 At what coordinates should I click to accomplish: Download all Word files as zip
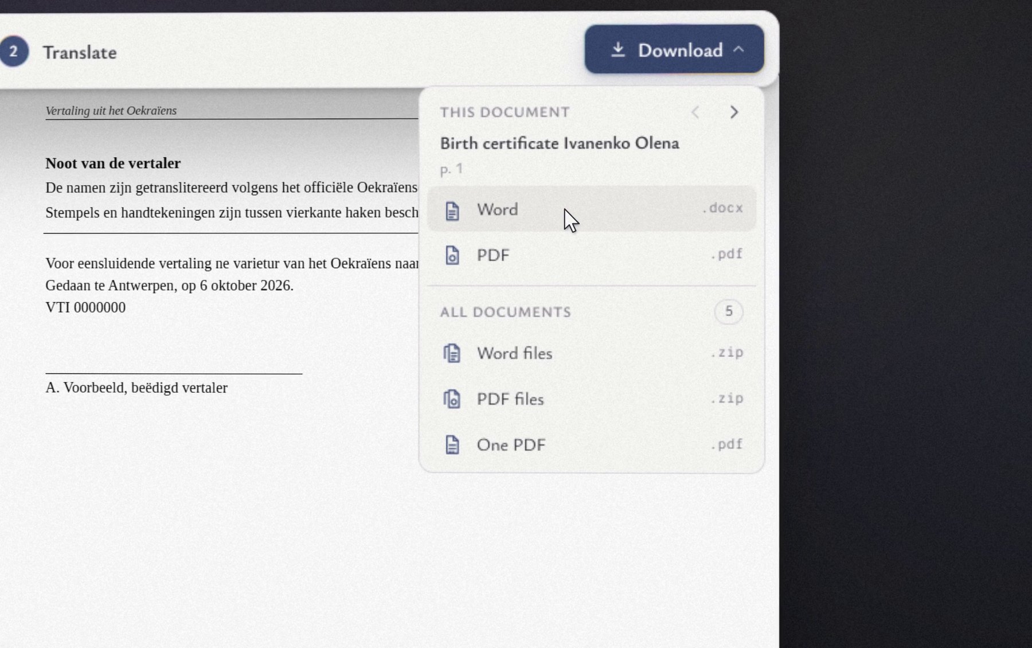(x=592, y=353)
